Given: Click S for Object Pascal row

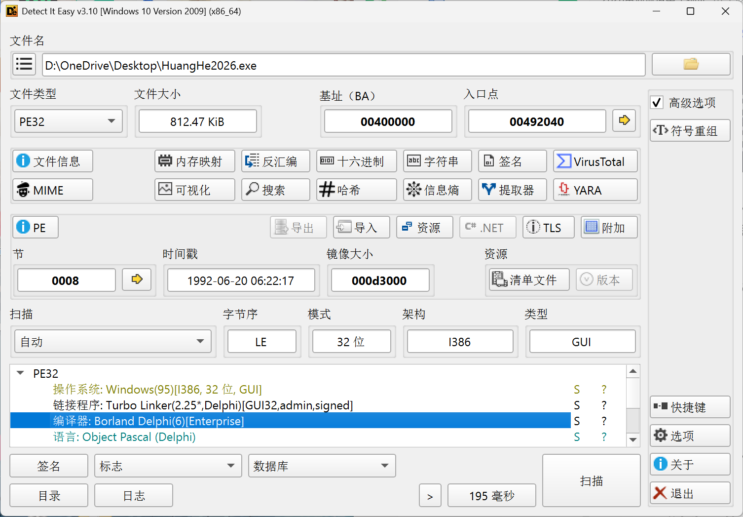Looking at the screenshot, I should click(x=577, y=437).
